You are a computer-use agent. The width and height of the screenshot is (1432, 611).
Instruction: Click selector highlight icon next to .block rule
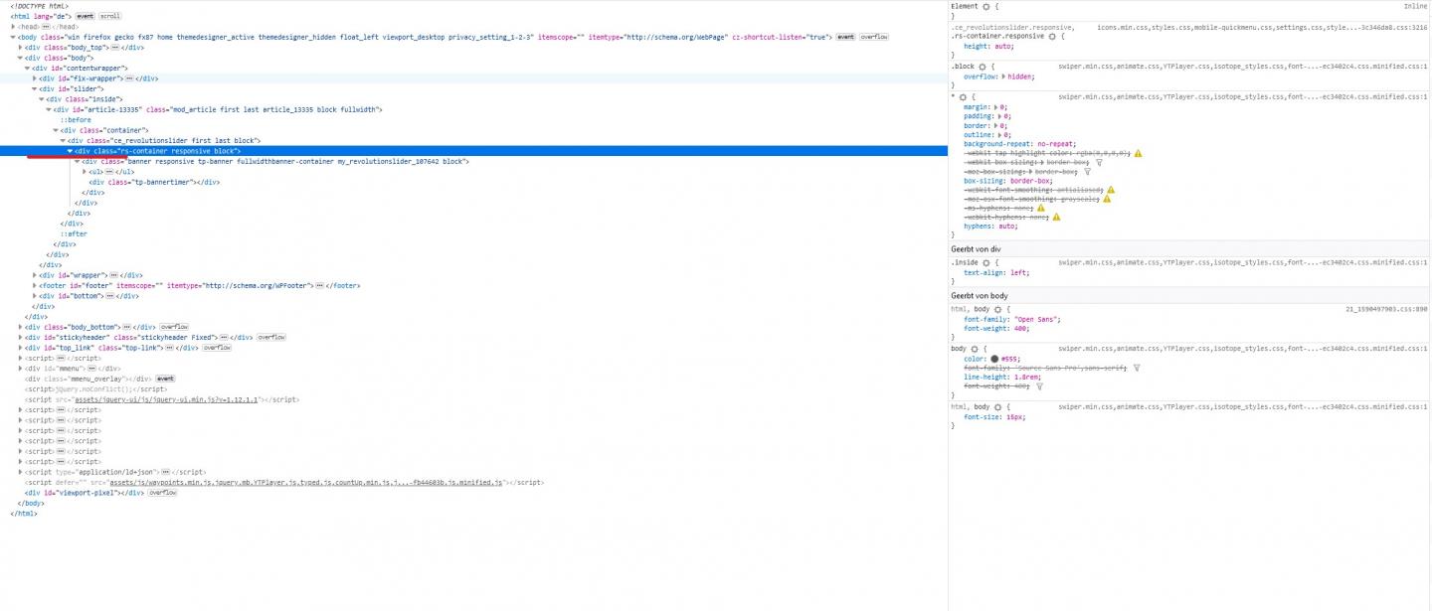point(983,67)
